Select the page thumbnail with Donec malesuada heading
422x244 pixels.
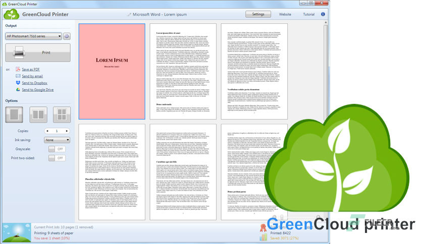[x=183, y=71]
